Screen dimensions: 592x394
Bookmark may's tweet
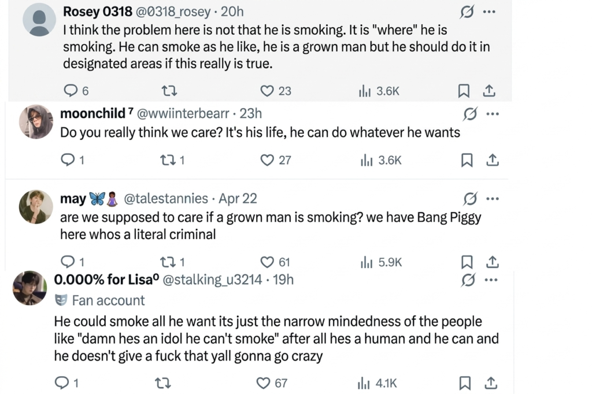click(x=467, y=262)
